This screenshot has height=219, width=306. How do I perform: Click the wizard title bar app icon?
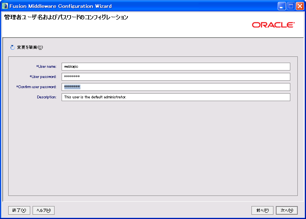[5, 6]
